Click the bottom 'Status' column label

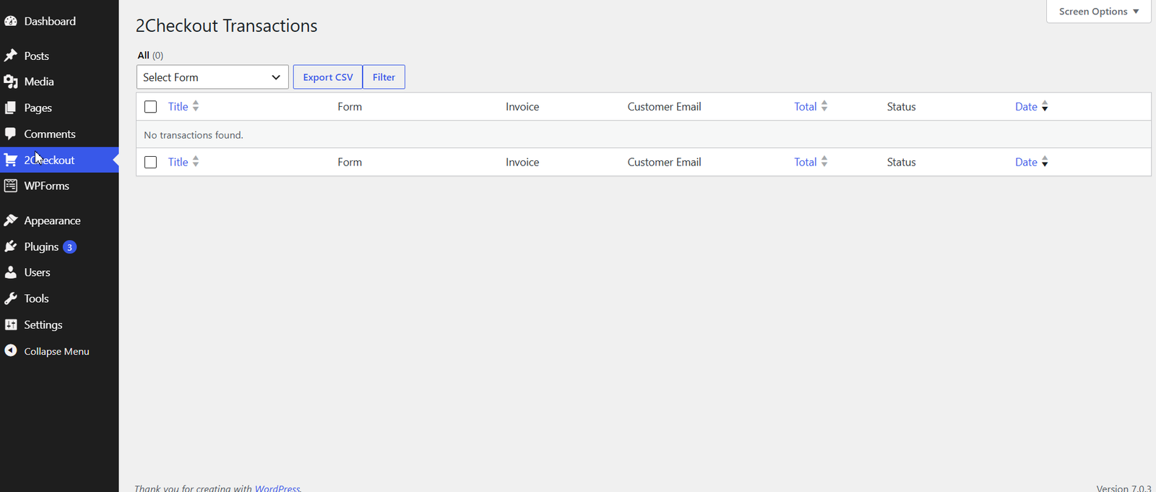coord(901,162)
